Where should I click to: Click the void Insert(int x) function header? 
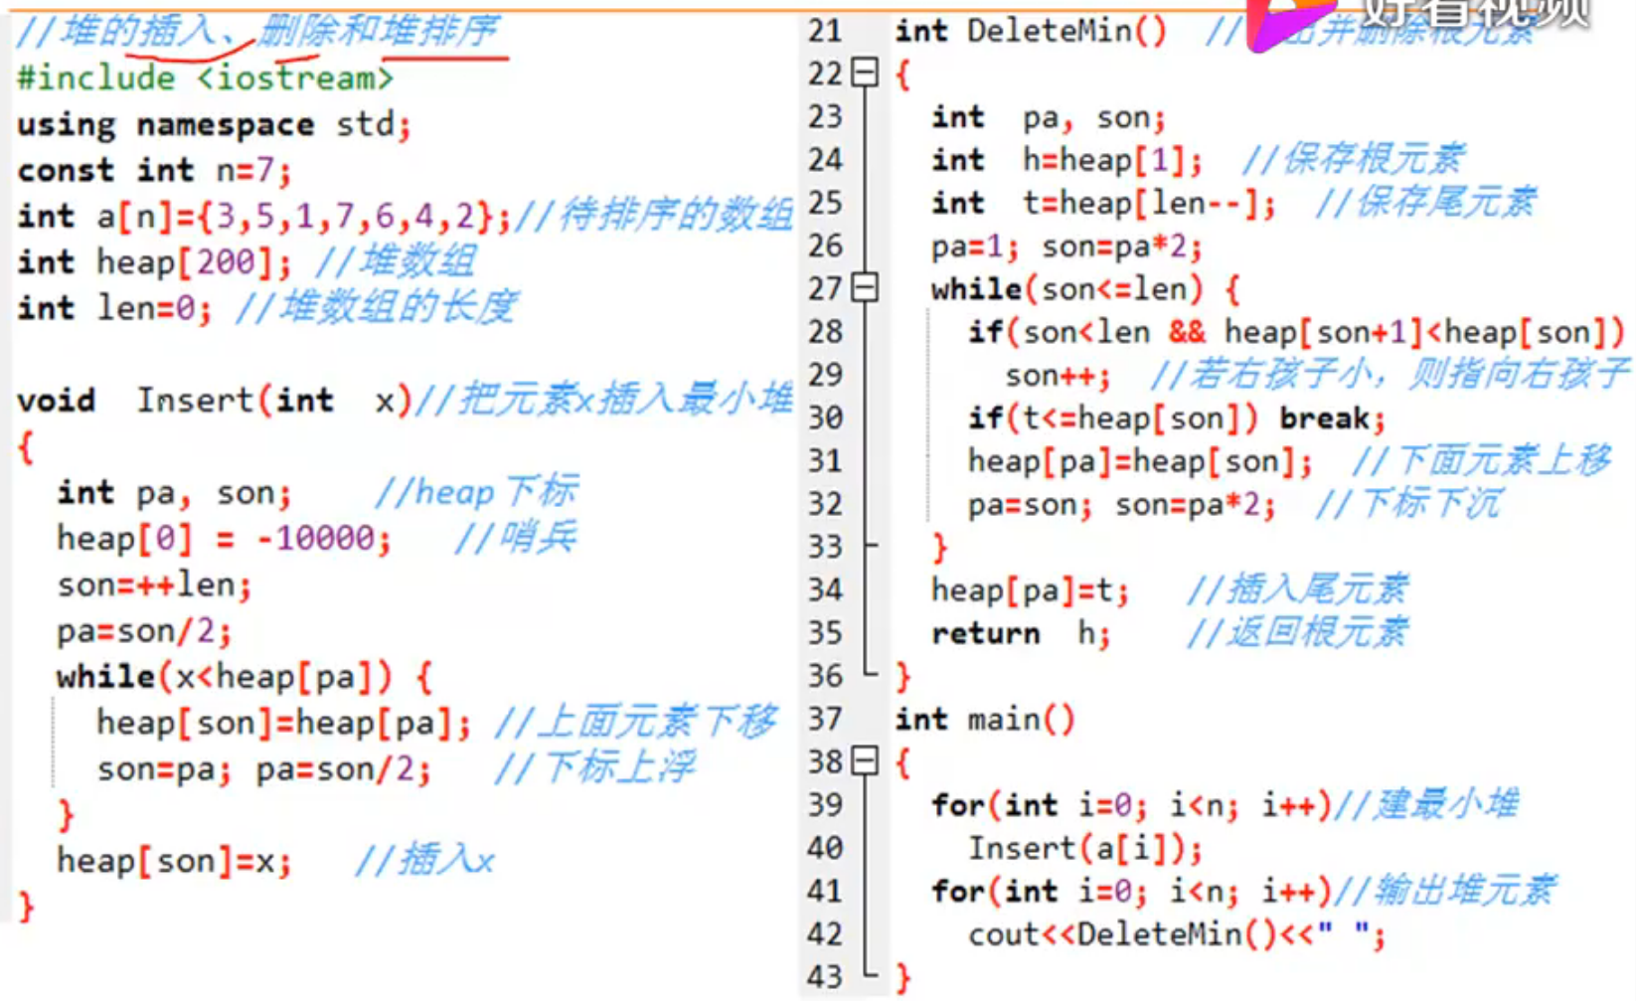(214, 400)
